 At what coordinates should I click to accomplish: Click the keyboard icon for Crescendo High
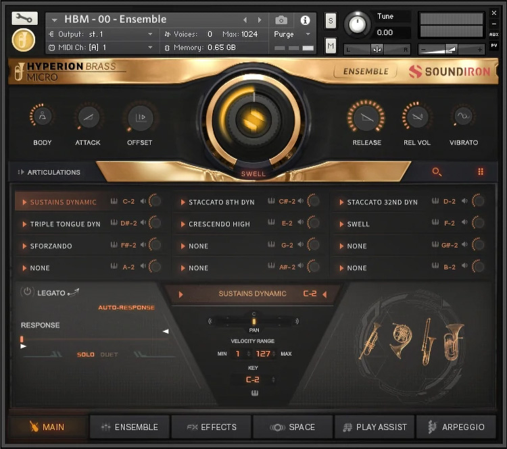[271, 223]
